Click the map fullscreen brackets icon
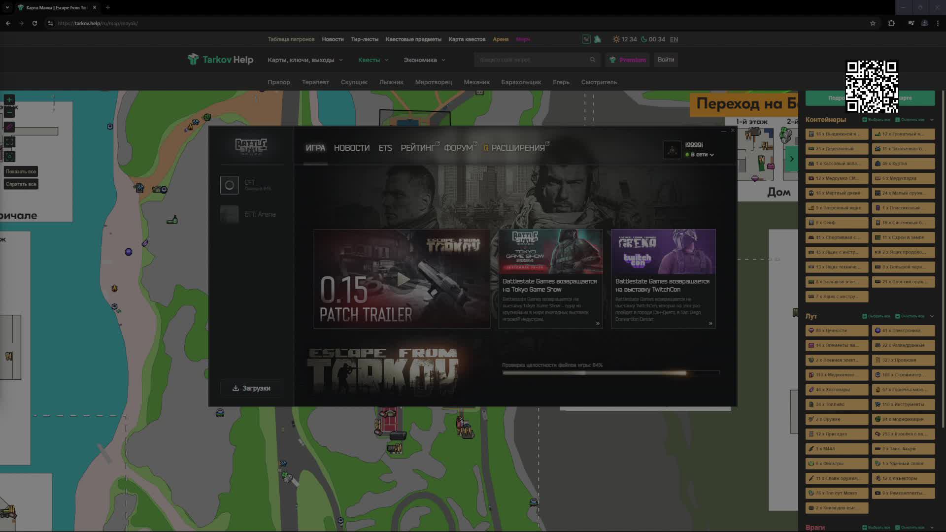 pyautogui.click(x=9, y=142)
